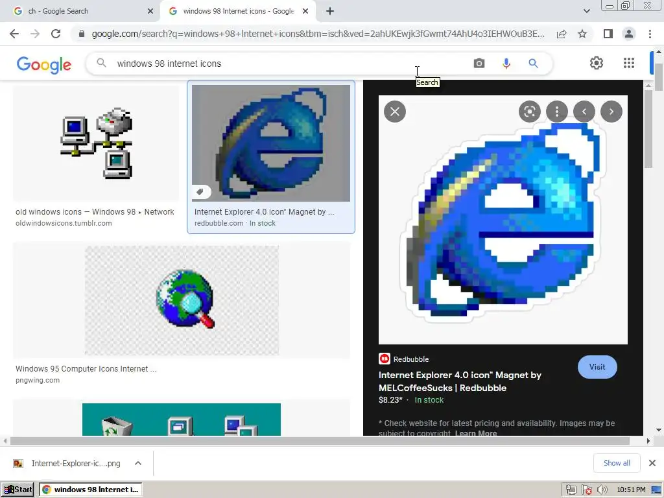Open the Chrome side panel
The image size is (664, 498).
[608, 34]
